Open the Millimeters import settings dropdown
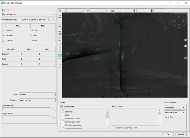190x138 pixels. [x=175, y=108]
